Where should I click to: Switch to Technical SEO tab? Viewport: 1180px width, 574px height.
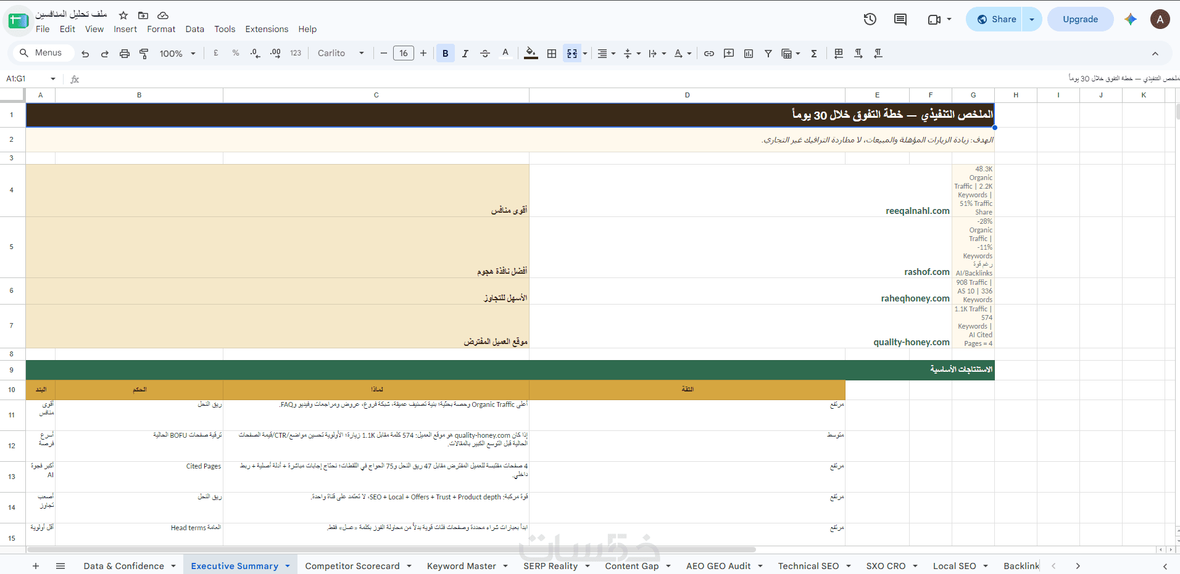coord(814,566)
